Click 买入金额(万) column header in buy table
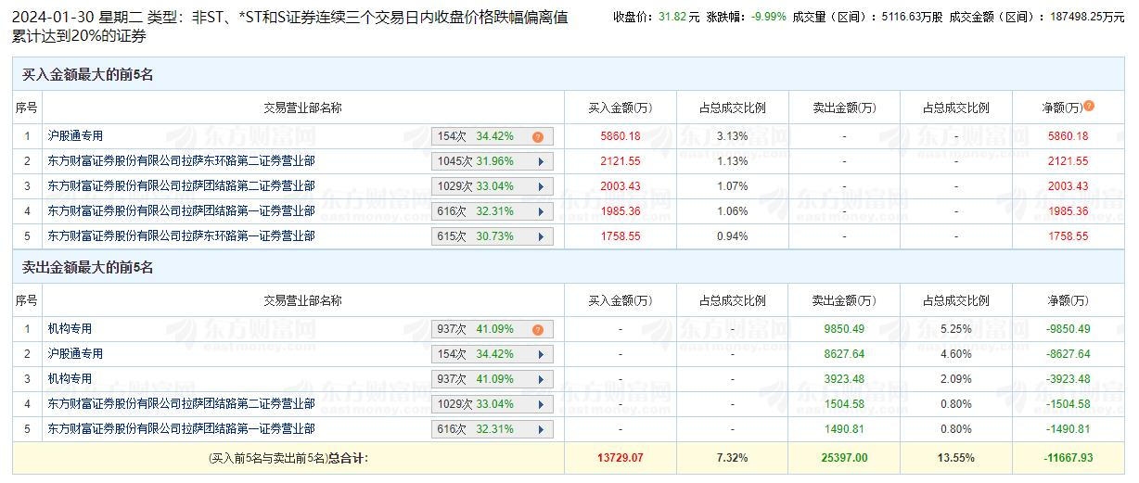Viewport: 1139px width, 483px height. coord(620,108)
